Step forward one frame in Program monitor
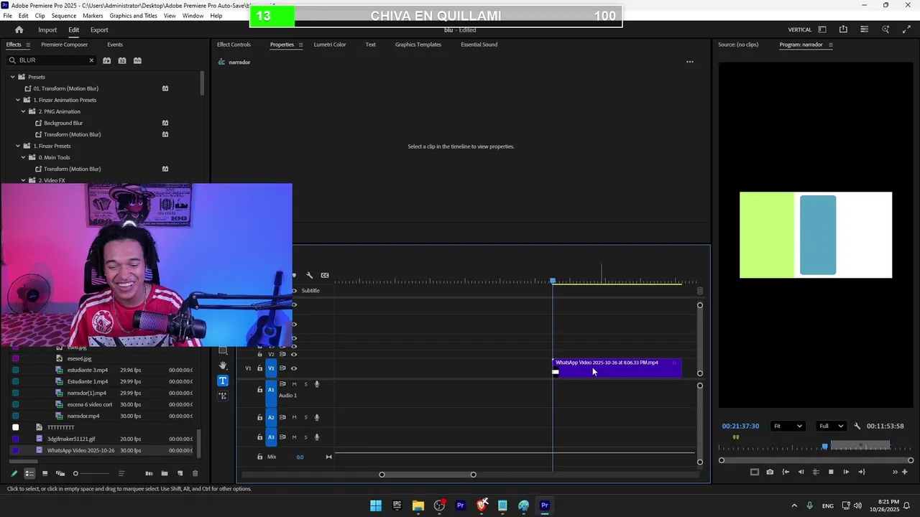The height and width of the screenshot is (517, 920). click(846, 472)
